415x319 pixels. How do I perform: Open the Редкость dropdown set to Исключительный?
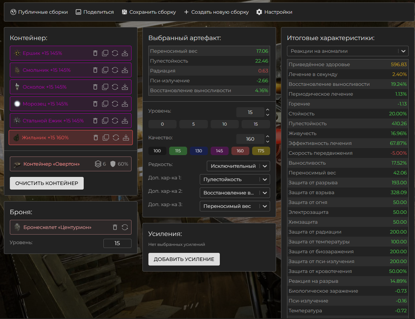[x=238, y=166]
